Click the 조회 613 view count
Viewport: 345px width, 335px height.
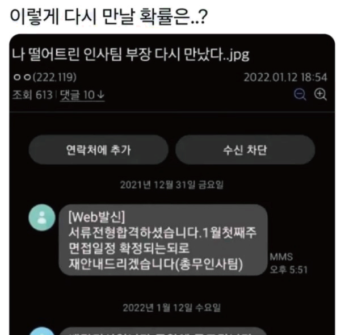coord(32,95)
